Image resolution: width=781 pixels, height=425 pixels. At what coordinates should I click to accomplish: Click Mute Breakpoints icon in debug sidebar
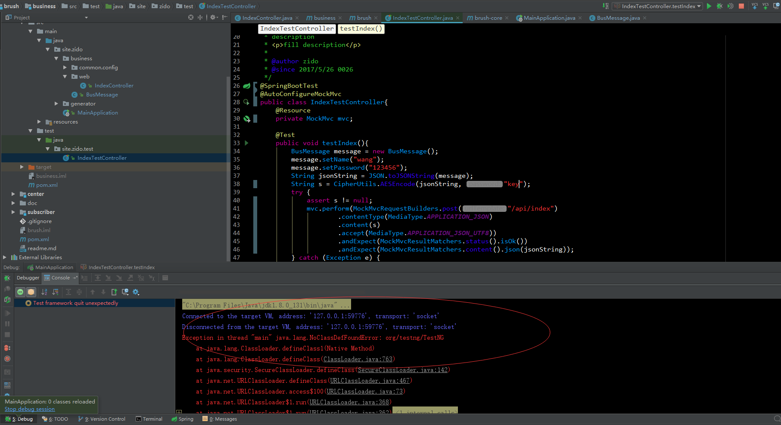pyautogui.click(x=7, y=358)
